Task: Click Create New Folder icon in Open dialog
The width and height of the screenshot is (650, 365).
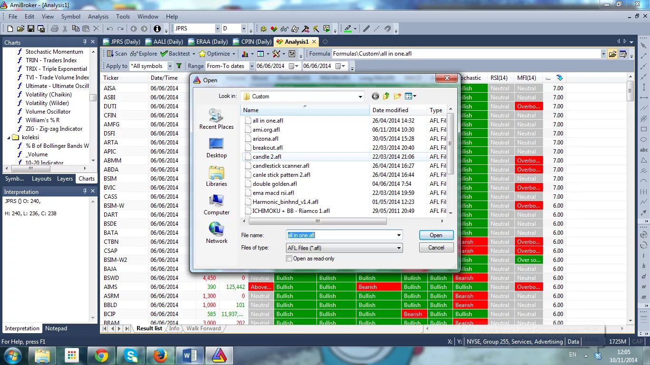Action: (397, 96)
